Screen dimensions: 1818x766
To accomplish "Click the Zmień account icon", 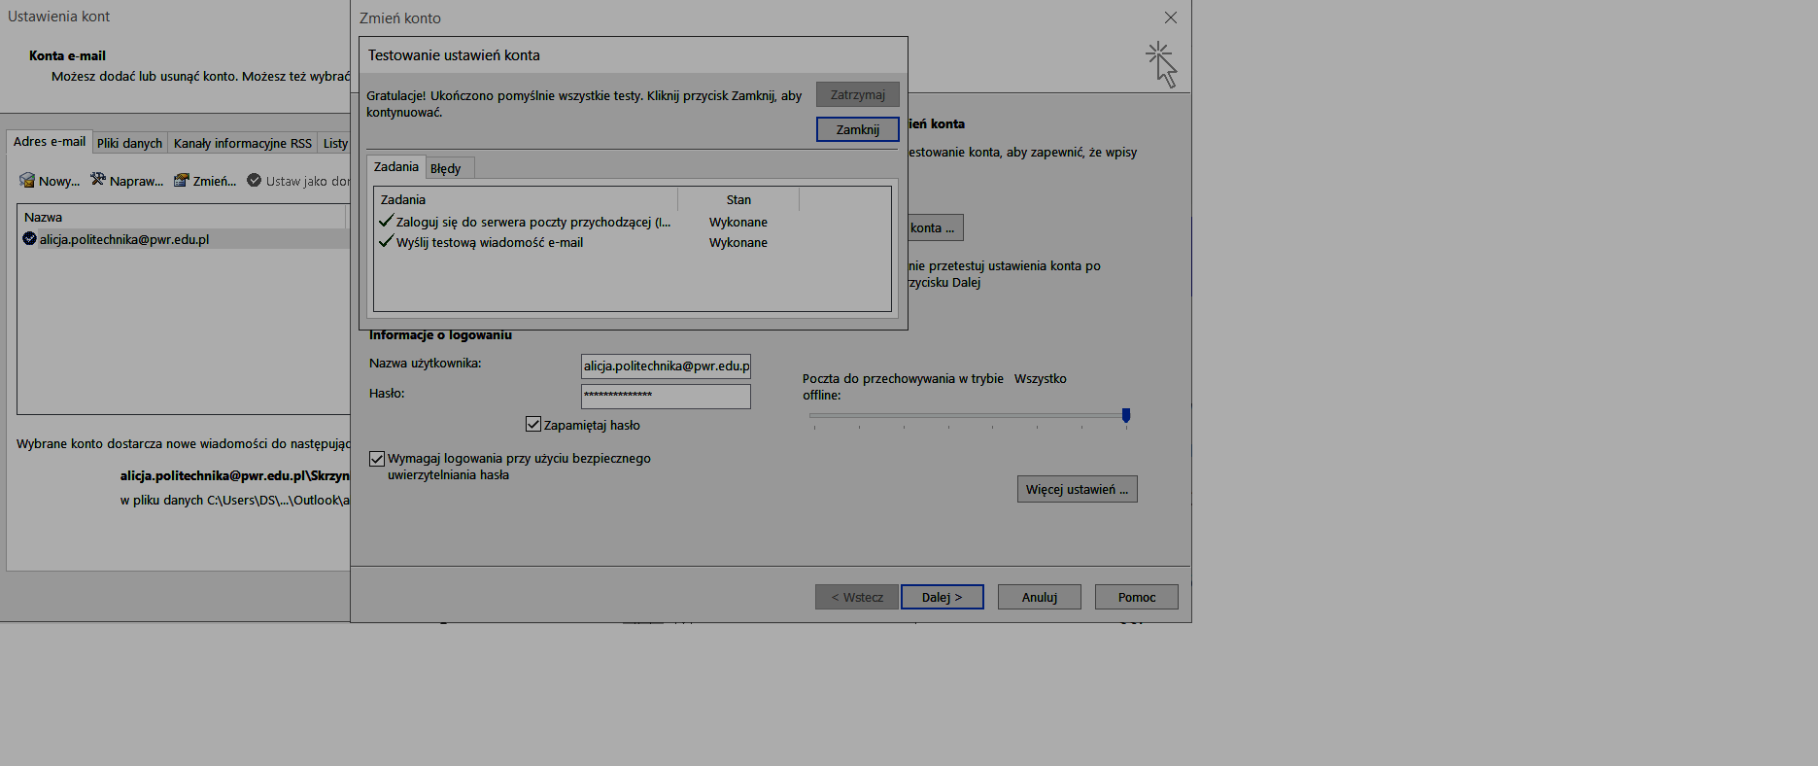I will [181, 181].
